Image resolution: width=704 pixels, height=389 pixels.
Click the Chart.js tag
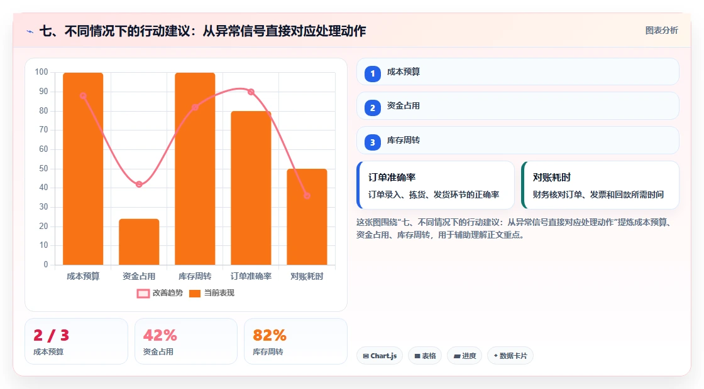(x=380, y=356)
